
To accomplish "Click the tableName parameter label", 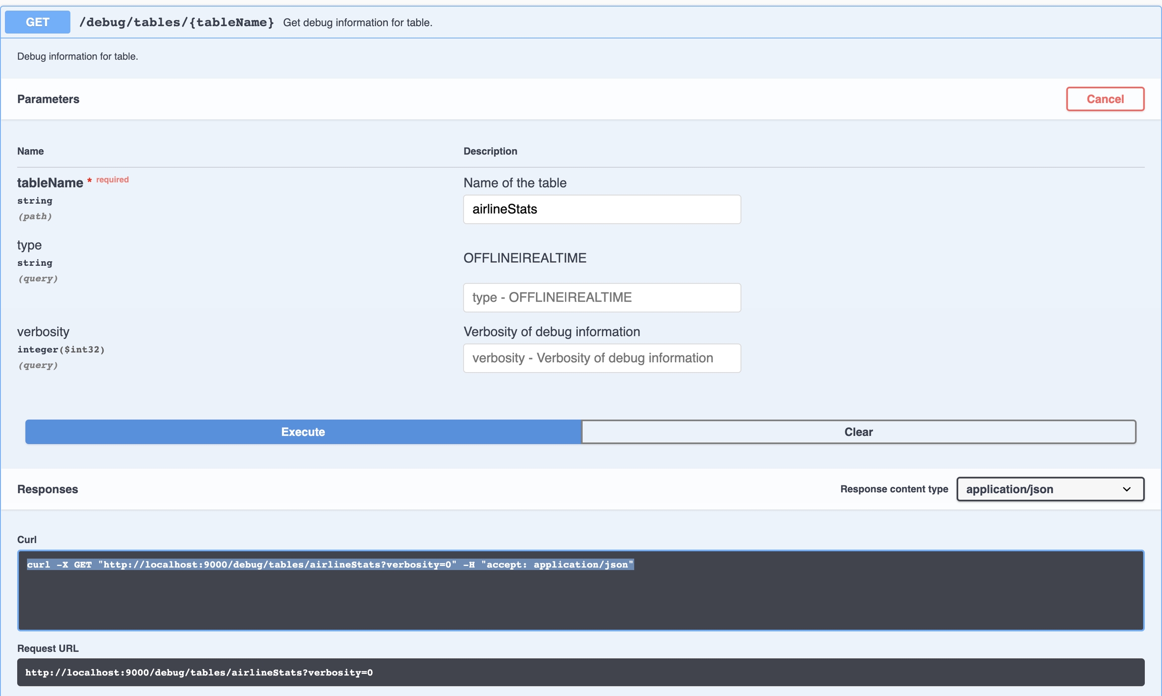I will point(50,183).
